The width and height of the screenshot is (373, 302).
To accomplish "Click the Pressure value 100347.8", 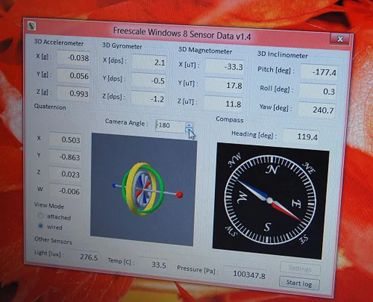I will [245, 275].
